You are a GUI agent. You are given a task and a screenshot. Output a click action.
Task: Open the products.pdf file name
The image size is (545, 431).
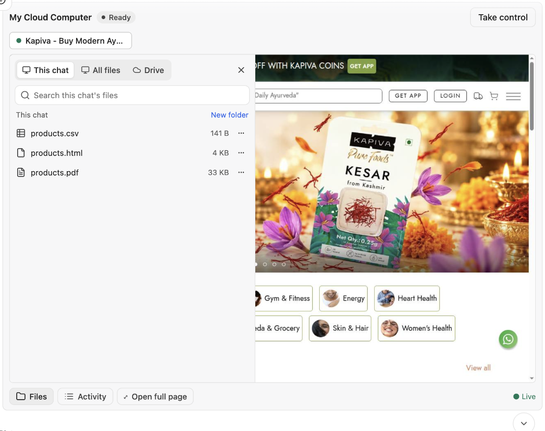(x=54, y=173)
